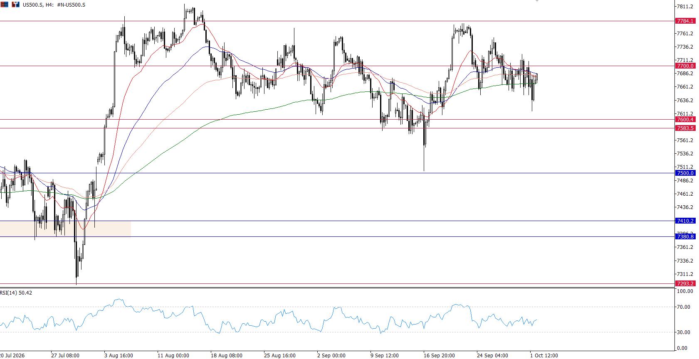Click the 2 Sep 00:00 time label
699x359 pixels.
pyautogui.click(x=331, y=356)
